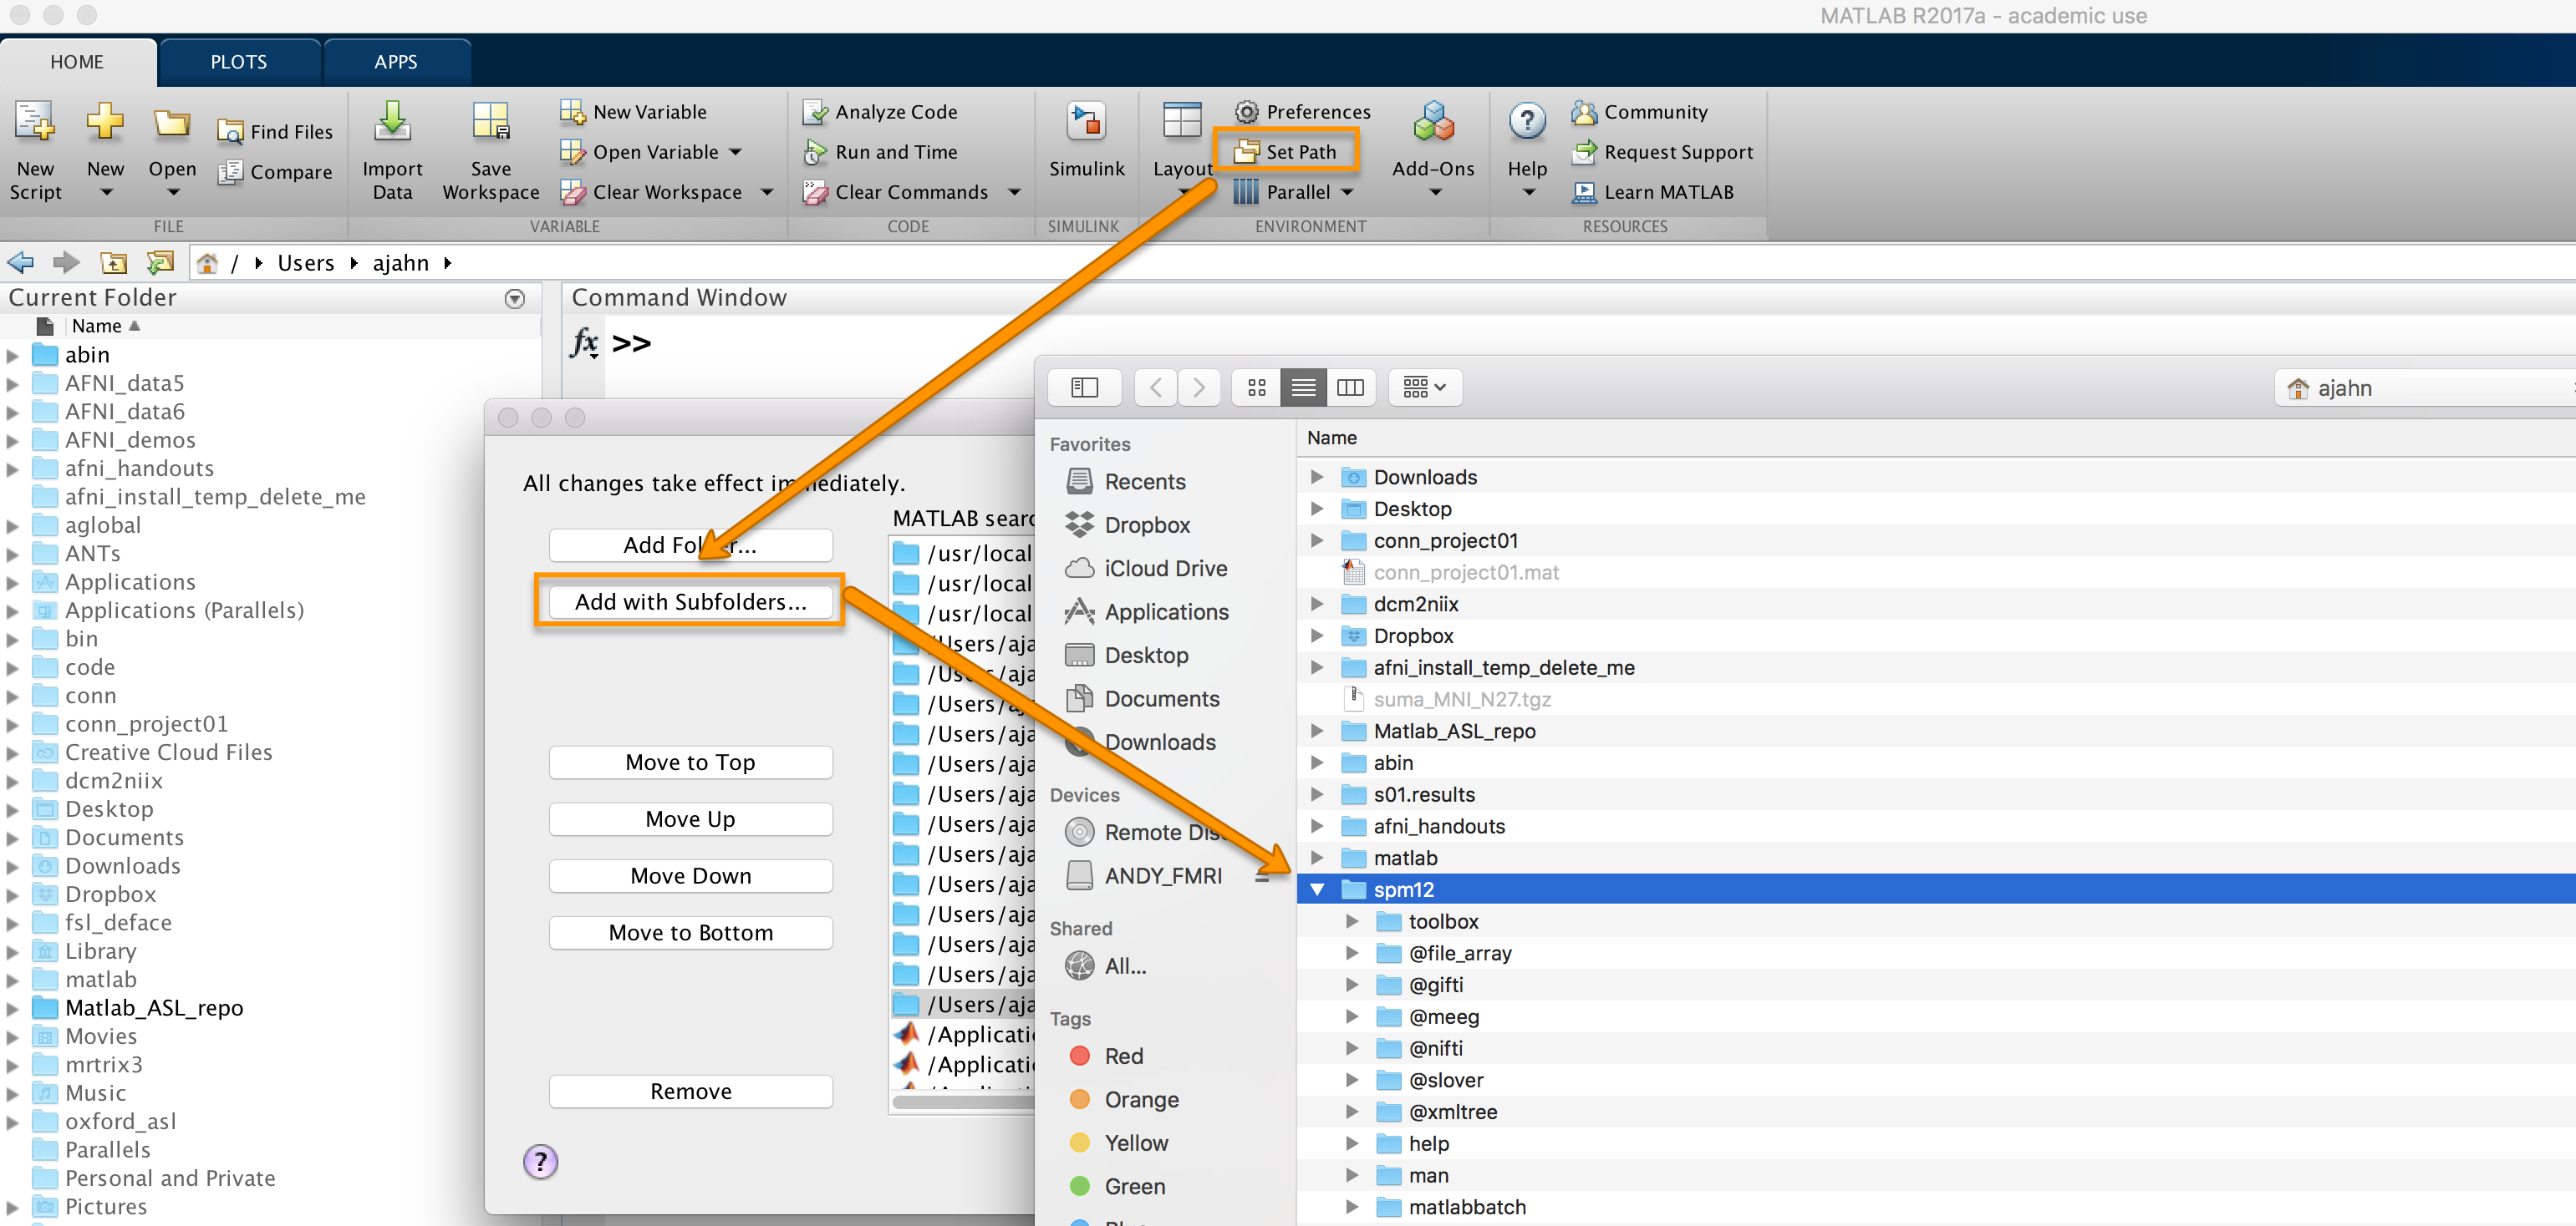Click Move Down button
This screenshot has height=1226, width=2576.
pos(690,876)
